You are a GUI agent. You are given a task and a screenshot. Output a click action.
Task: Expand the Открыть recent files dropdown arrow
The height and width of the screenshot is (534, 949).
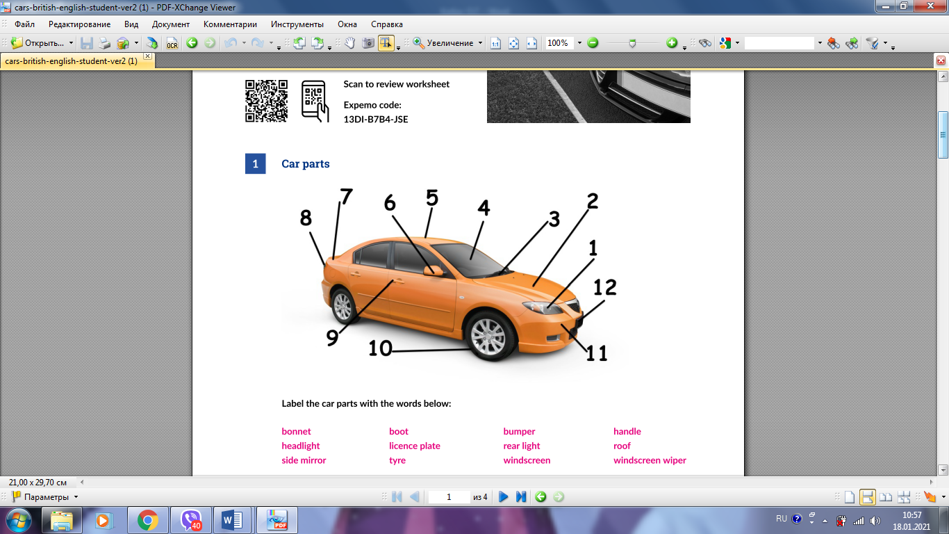(x=71, y=43)
